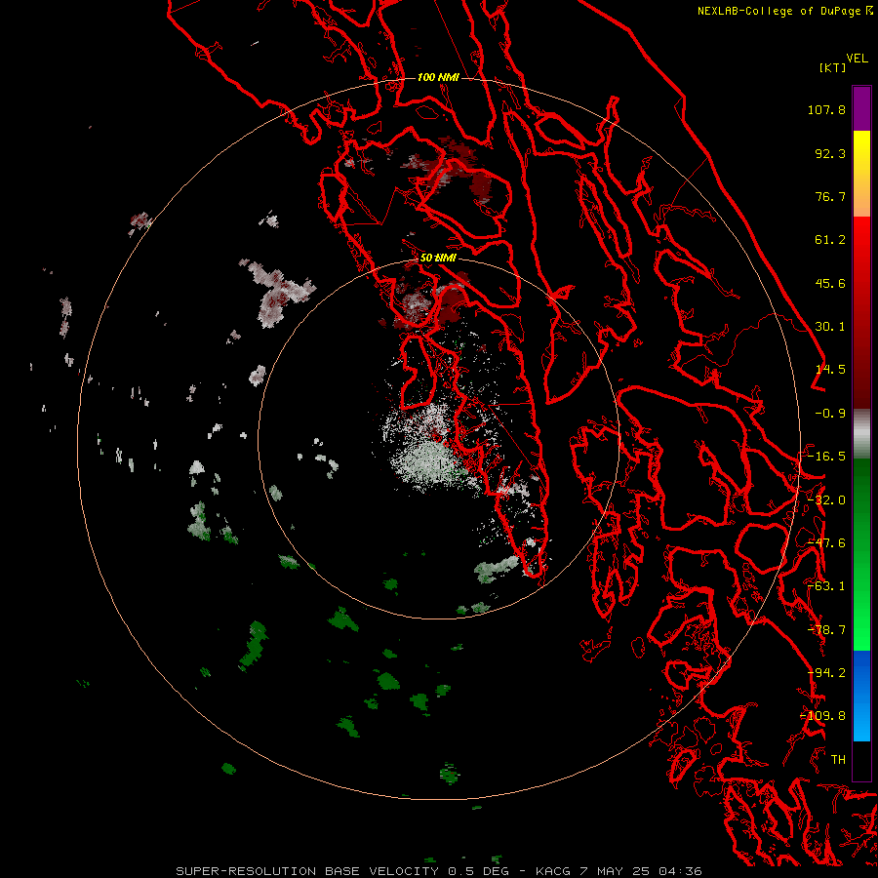This screenshot has height=878, width=878.
Task: Select the 30.1 legend value
Action: [830, 327]
